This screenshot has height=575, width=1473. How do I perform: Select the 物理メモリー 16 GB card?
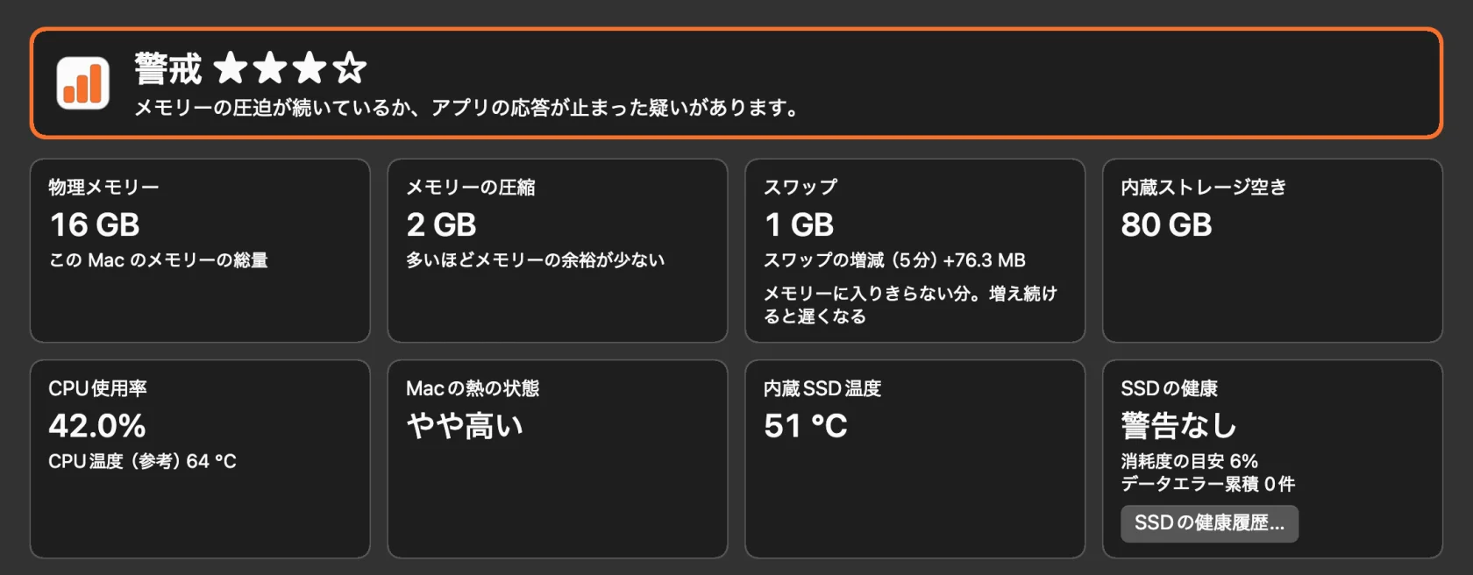tap(200, 251)
